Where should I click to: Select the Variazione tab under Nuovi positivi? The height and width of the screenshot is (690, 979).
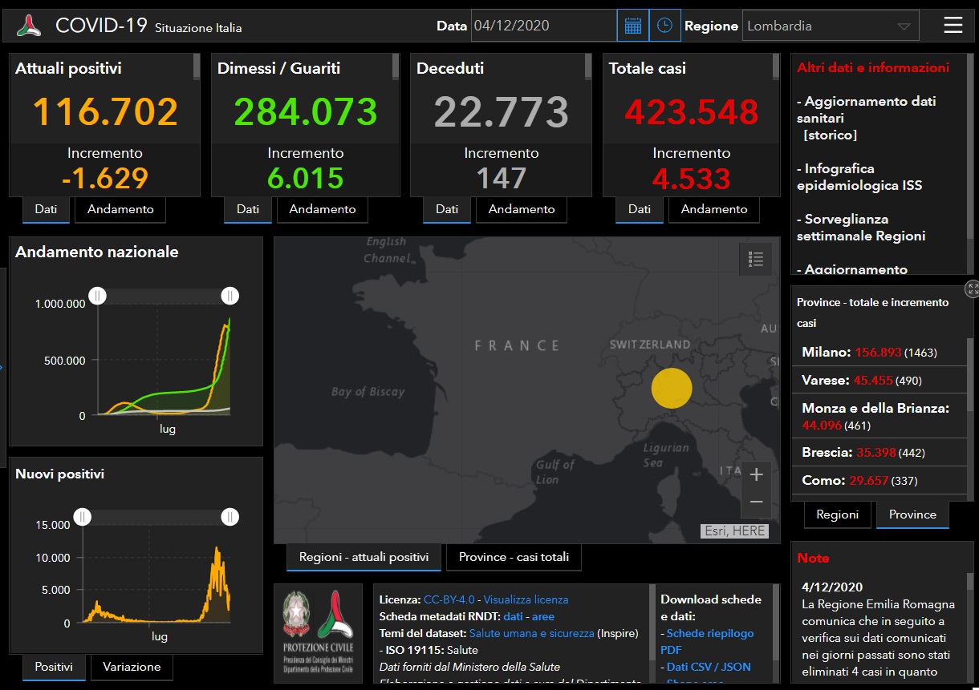(x=132, y=667)
